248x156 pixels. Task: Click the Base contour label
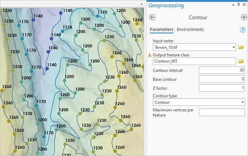pos(165,79)
